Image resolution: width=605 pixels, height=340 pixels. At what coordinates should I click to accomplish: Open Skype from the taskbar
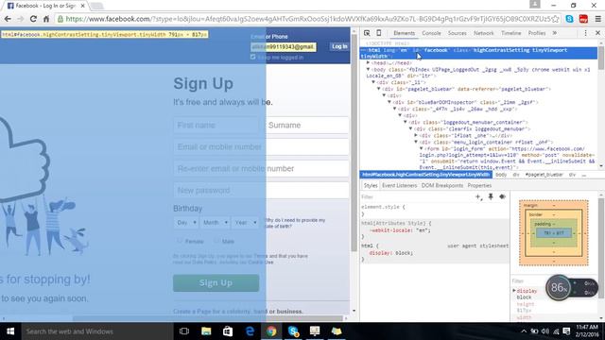[293, 331]
